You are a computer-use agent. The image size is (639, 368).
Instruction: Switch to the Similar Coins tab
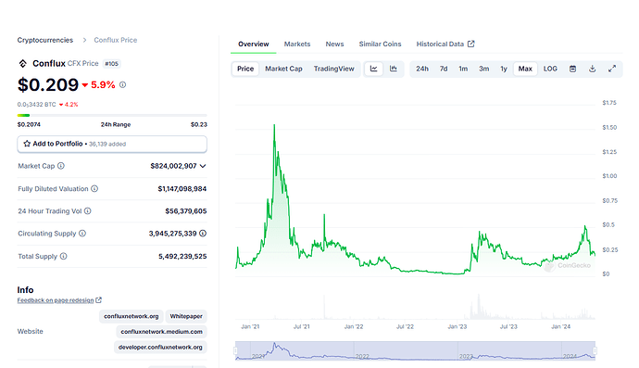click(380, 44)
